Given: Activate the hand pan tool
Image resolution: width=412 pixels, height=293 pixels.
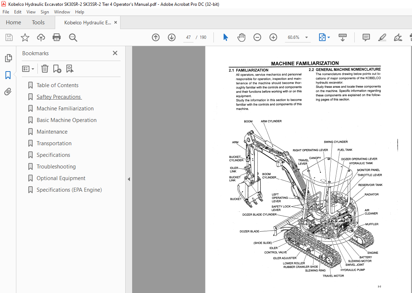Looking at the screenshot, I should (241, 37).
